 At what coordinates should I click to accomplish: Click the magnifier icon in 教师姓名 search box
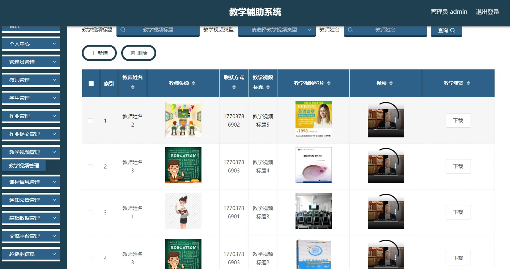tap(350, 30)
